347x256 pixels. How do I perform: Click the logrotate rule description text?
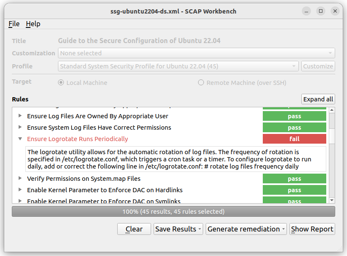tap(176, 159)
